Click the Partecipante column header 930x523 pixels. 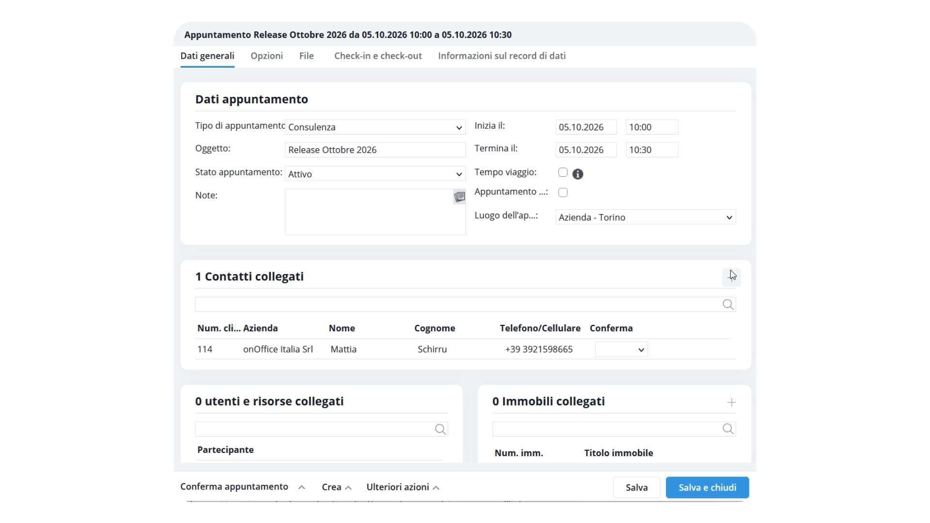coord(225,449)
